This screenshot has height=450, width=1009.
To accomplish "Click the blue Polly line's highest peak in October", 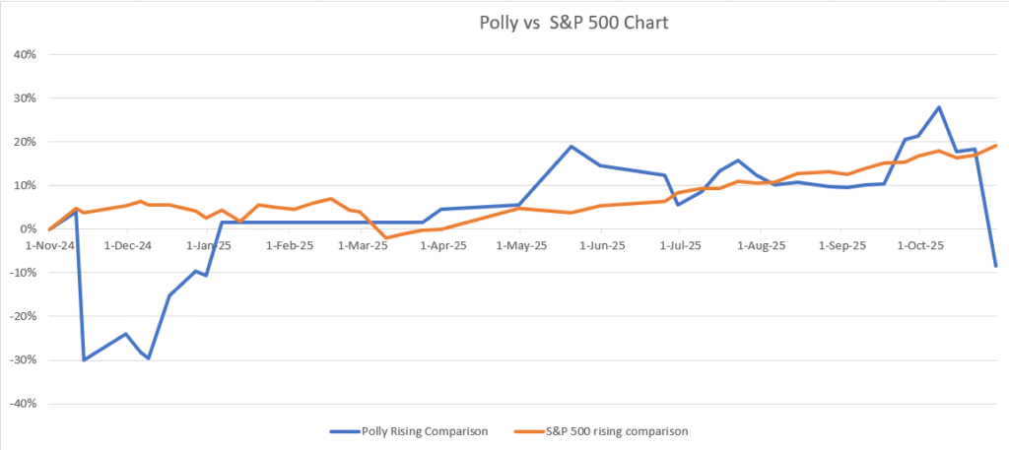I will (x=939, y=107).
